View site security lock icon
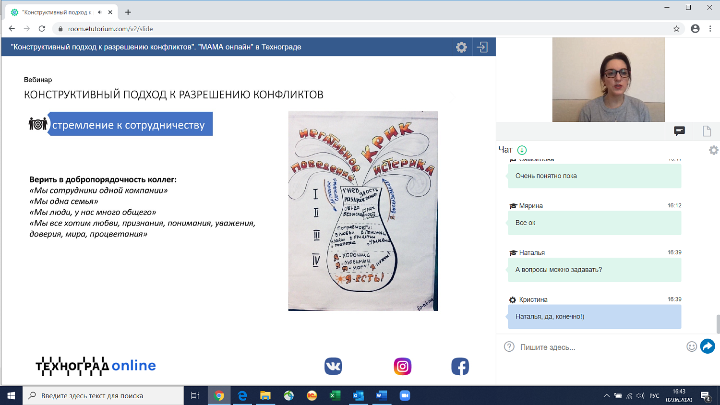The height and width of the screenshot is (405, 720). (x=60, y=29)
